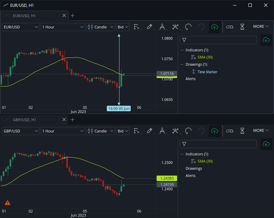Open Fx indicators menu in GBP/USD toolbar

click(x=136, y=131)
